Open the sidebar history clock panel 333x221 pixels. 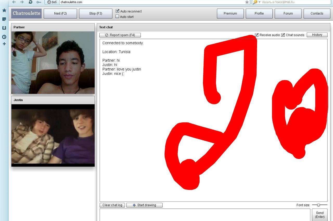[4, 37]
